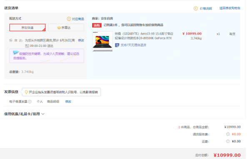Click the 对应商品 exclamation icon
The image size is (250, 159).
click(x=69, y=19)
